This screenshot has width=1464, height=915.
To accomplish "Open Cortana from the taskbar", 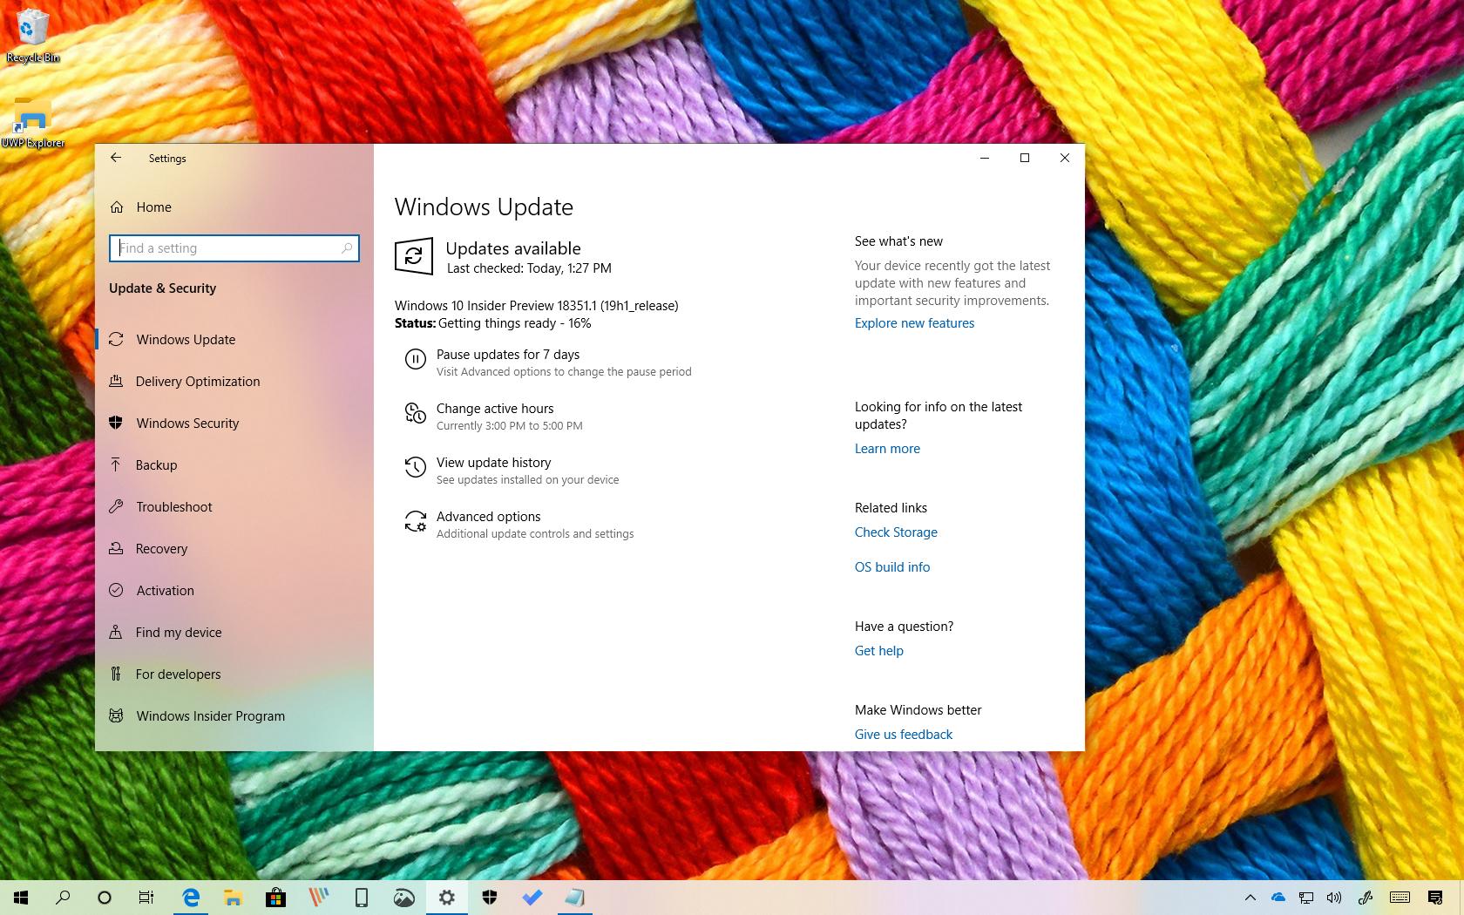I will tap(105, 897).
